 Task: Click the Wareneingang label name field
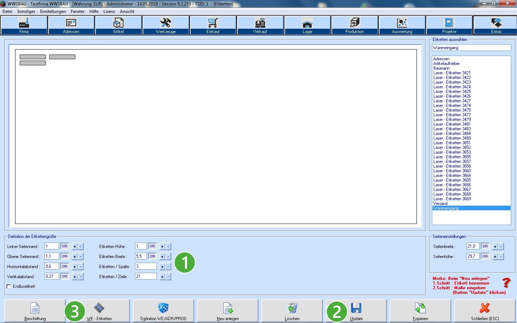click(471, 48)
